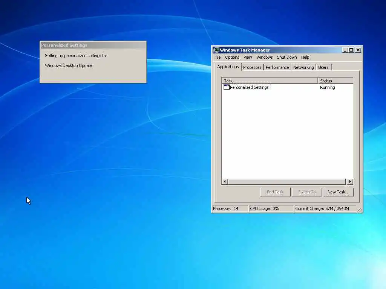Switch to the Applications tab
Viewport: 386px width, 289px height.
228,67
